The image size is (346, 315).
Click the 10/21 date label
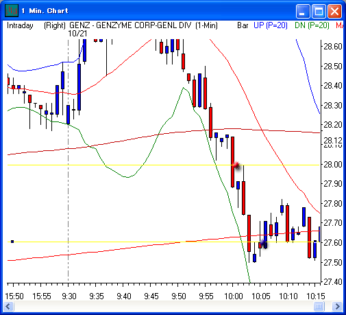(77, 34)
